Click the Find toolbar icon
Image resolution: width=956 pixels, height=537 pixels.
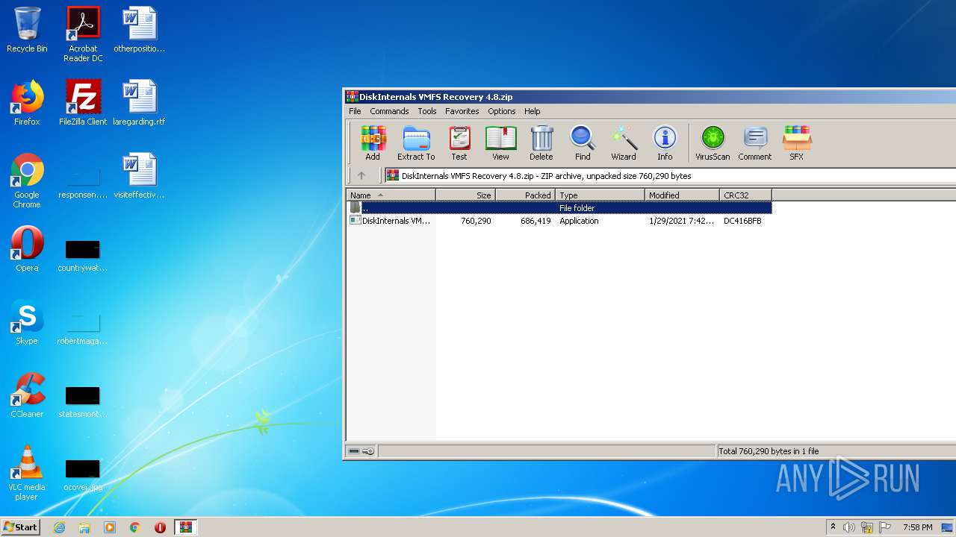tap(583, 142)
